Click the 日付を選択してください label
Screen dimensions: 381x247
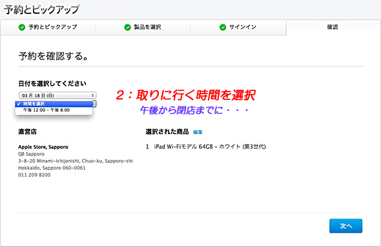[52, 84]
